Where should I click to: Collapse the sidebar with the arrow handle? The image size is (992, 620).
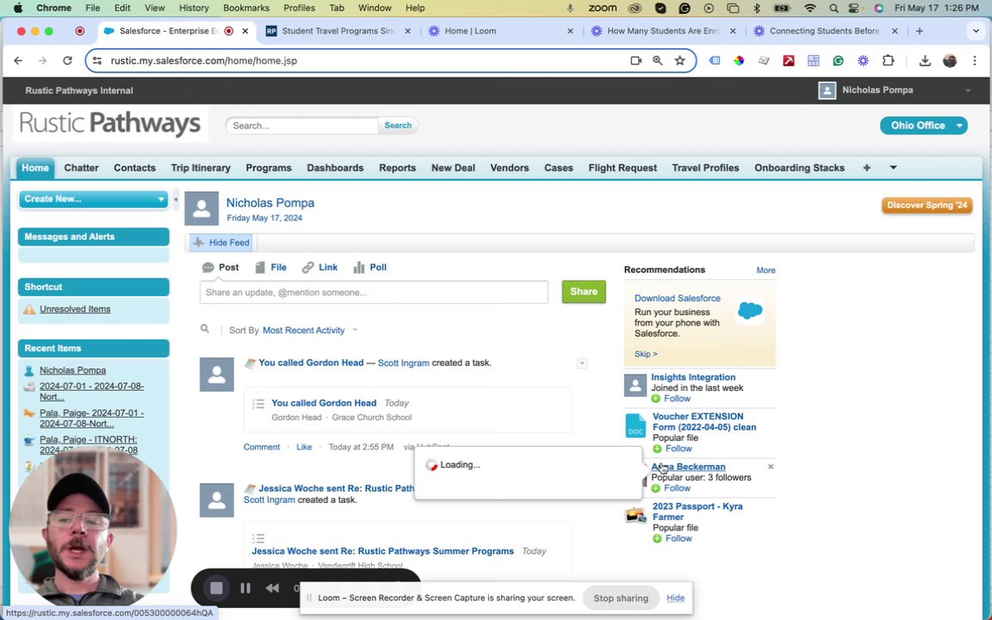point(176,199)
